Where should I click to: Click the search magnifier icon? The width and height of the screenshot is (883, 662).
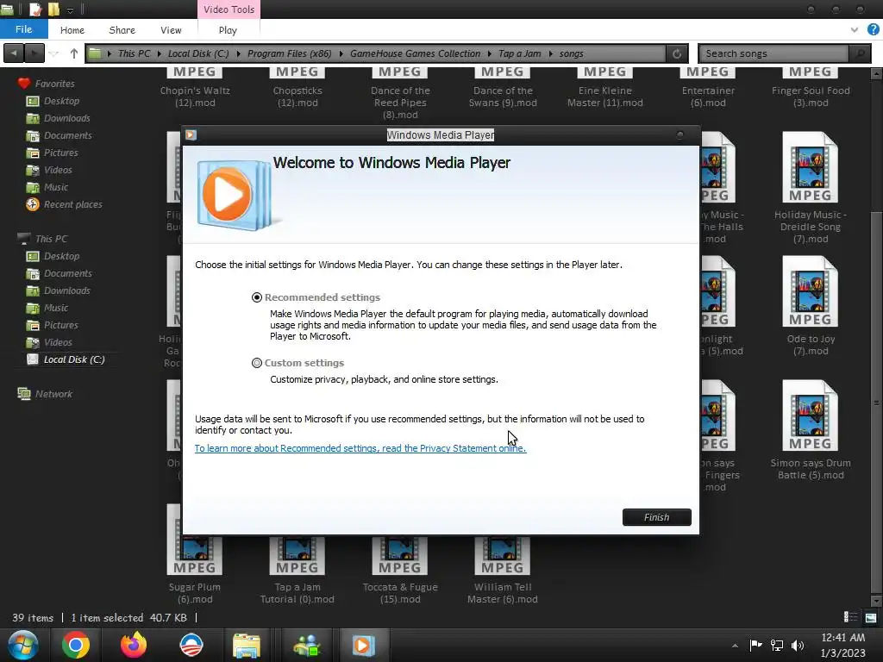coord(860,53)
